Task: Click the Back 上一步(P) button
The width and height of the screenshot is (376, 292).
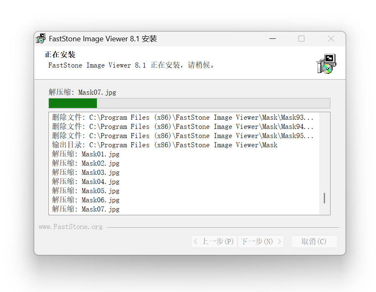Action: (214, 242)
